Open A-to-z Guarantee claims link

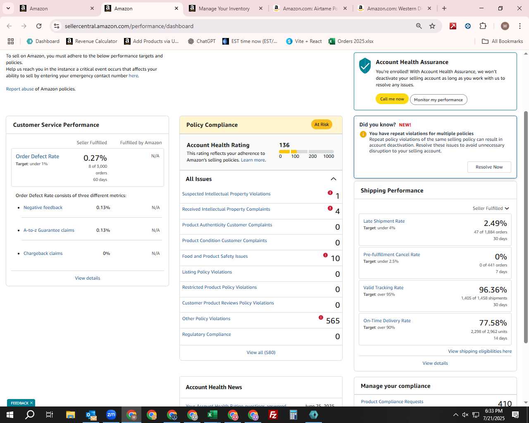point(49,230)
